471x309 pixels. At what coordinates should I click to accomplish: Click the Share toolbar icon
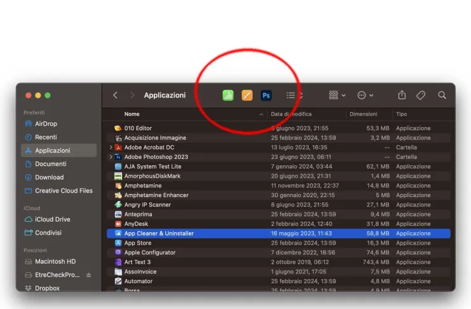point(402,95)
